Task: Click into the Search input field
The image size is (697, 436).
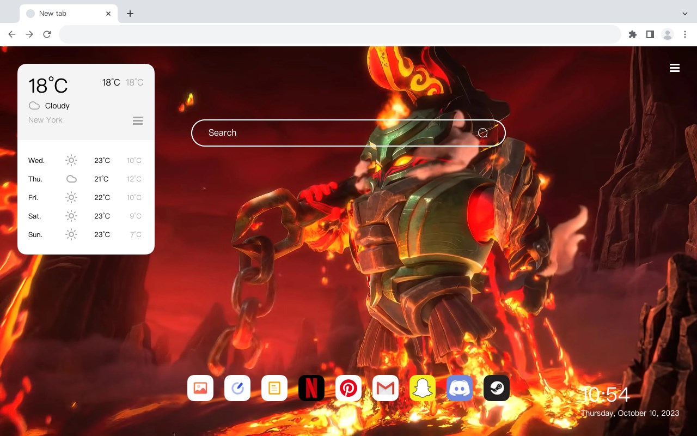Action: [348, 133]
